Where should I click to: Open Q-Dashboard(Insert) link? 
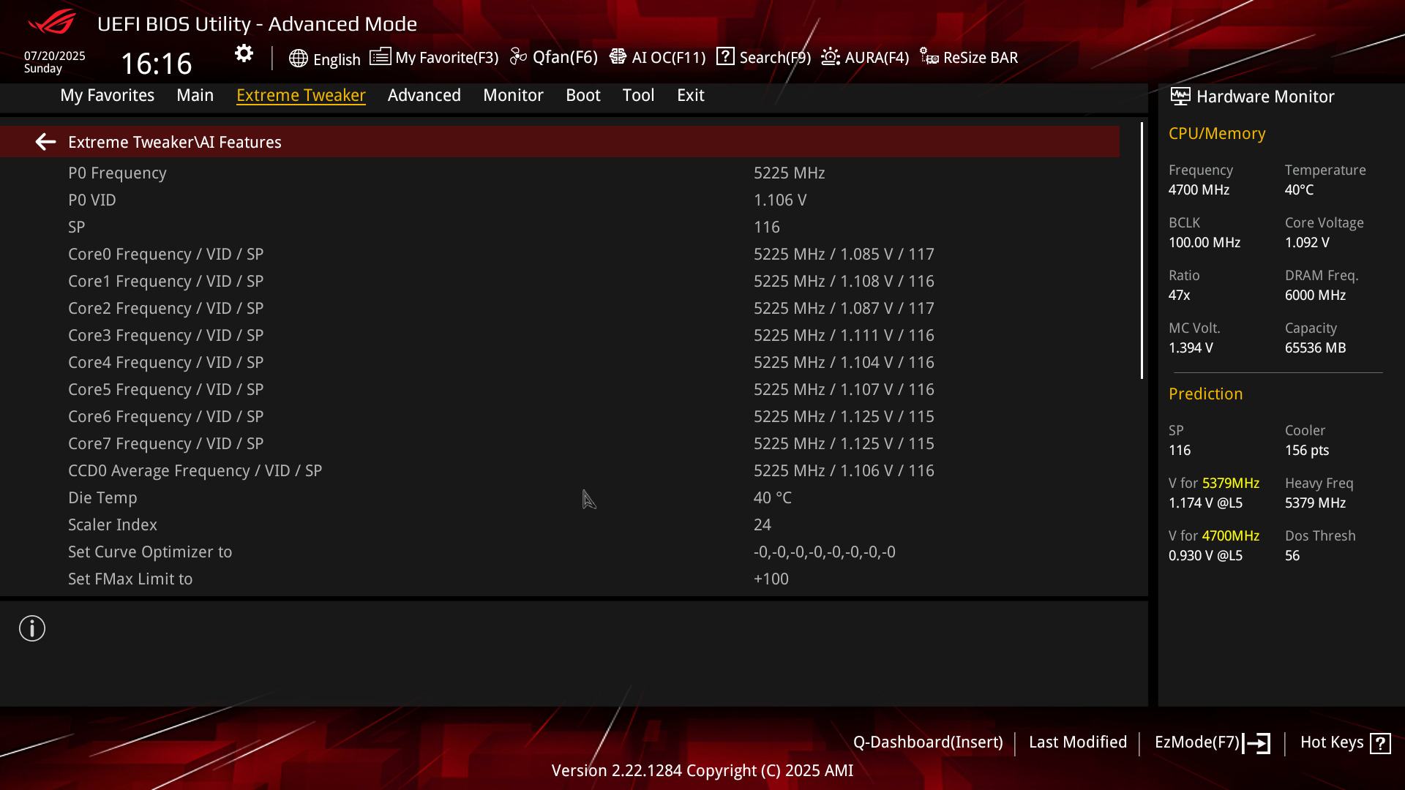(927, 742)
